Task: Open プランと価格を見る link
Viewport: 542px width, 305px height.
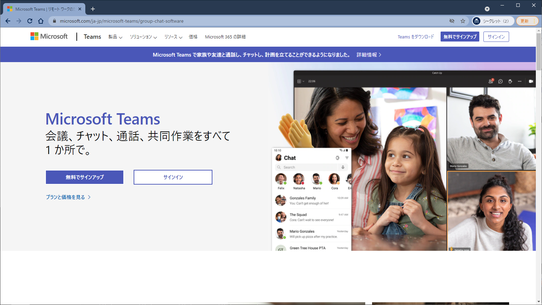Action: click(x=68, y=197)
